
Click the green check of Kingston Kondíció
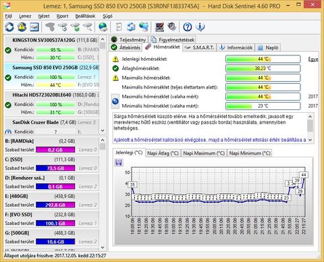coord(8,50)
